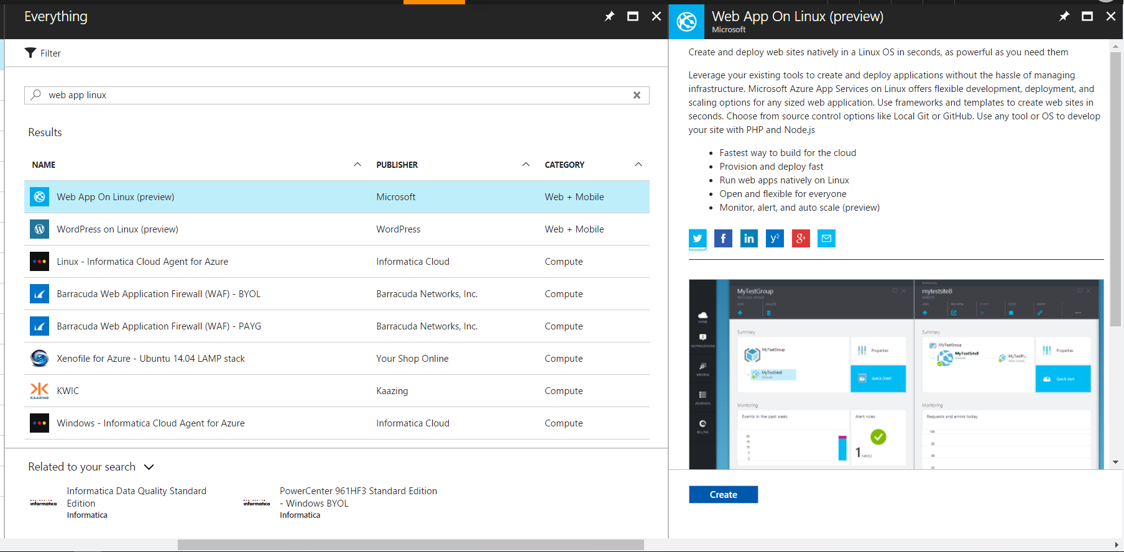Open the Filter option
Image resolution: width=1124 pixels, height=552 pixels.
pyautogui.click(x=43, y=53)
